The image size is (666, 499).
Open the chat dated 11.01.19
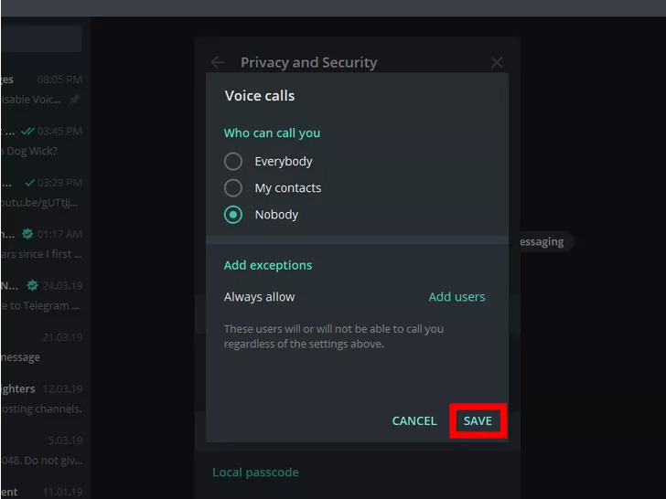coord(41,492)
